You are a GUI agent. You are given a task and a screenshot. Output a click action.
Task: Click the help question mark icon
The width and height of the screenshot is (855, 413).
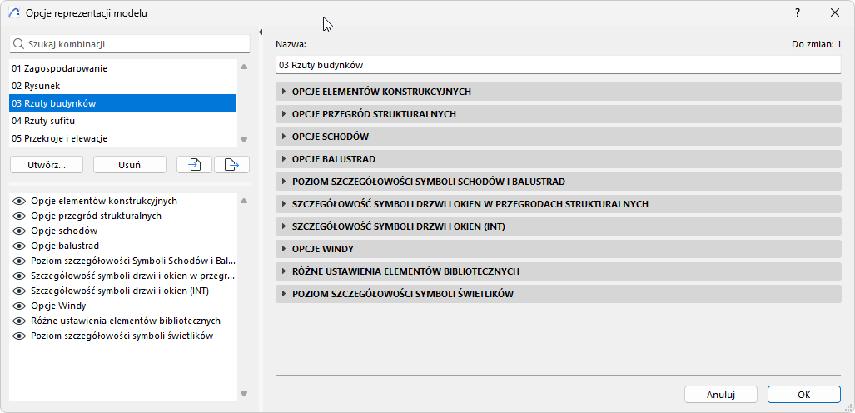pyautogui.click(x=798, y=12)
